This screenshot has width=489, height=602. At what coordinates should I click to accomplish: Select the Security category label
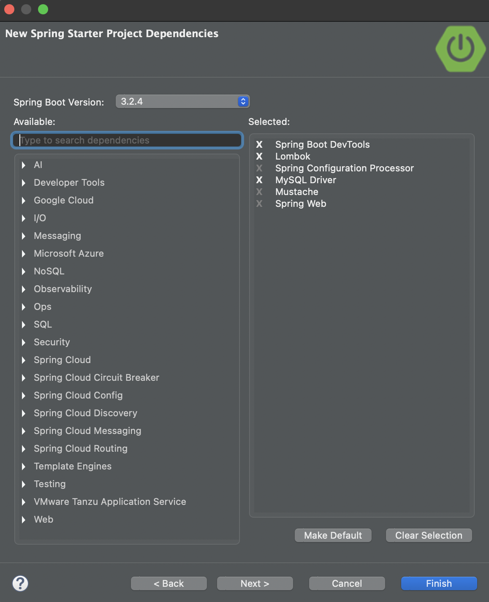pyautogui.click(x=52, y=342)
